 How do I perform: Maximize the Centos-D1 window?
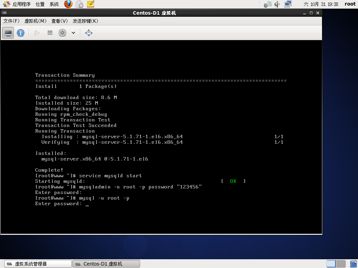click(x=311, y=13)
